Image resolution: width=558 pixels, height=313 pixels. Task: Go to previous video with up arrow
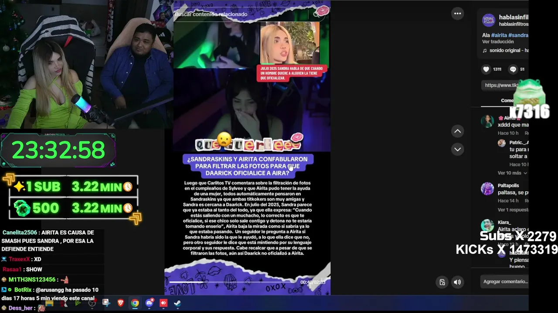tap(457, 131)
